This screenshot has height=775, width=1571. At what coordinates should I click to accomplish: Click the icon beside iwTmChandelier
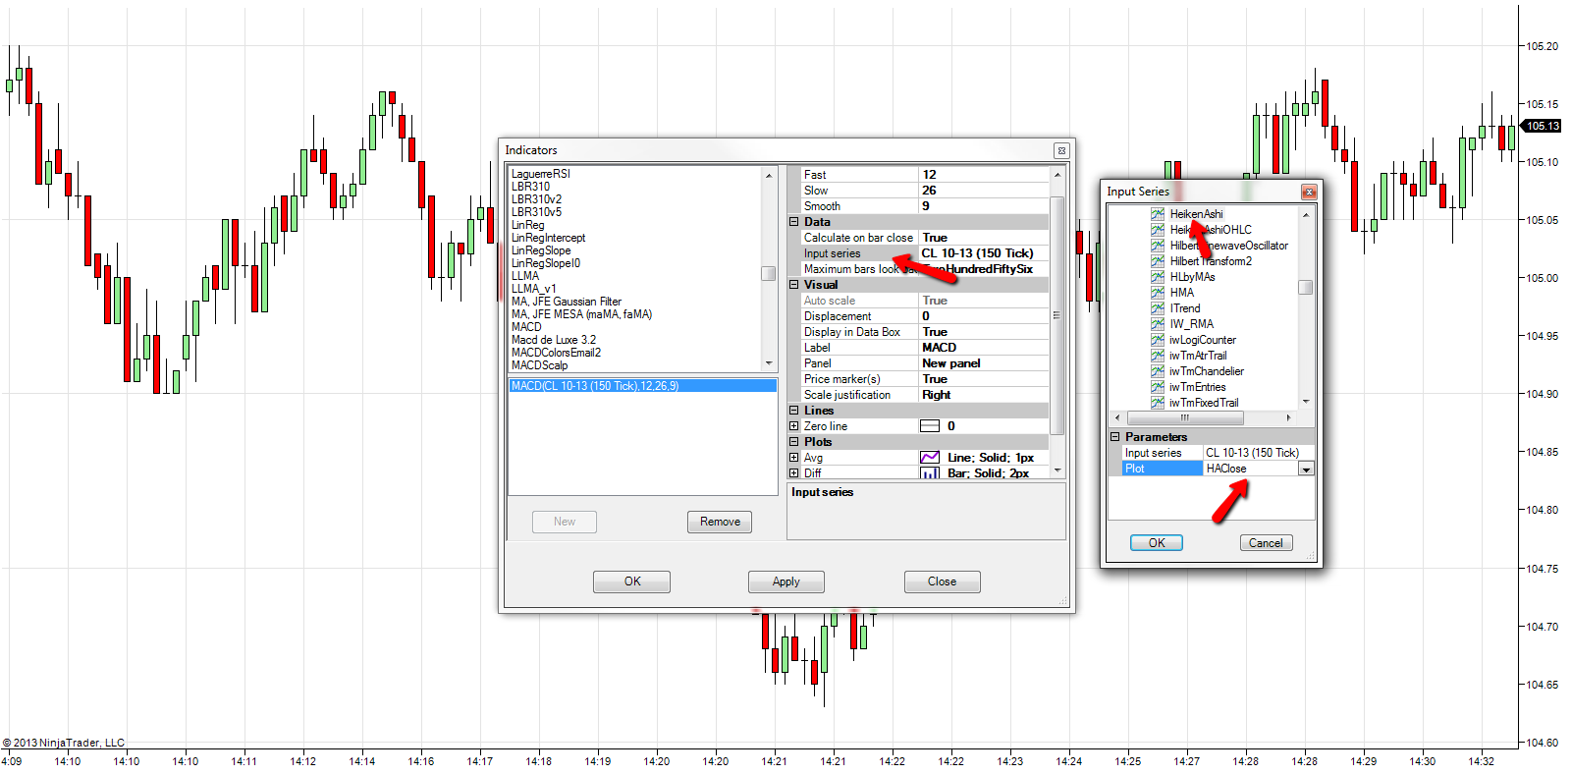point(1158,371)
